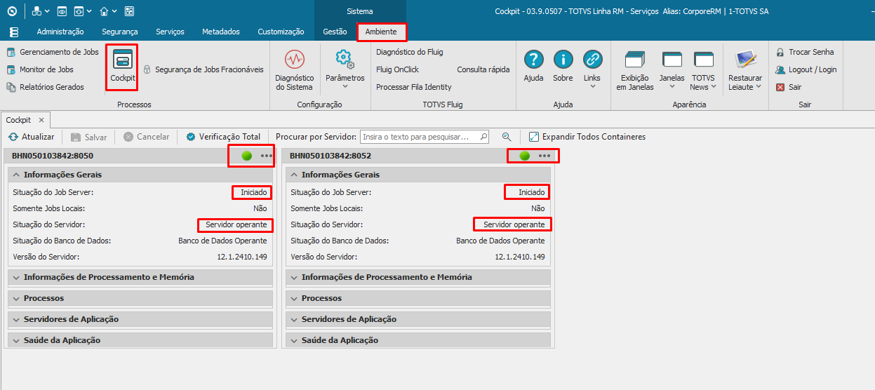Viewport: 875px width, 390px height.
Task: Open Monitor de Jobs
Action: tap(40, 69)
